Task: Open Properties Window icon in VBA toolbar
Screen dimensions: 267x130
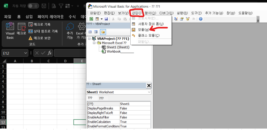Action: pyautogui.click(x=182, y=19)
